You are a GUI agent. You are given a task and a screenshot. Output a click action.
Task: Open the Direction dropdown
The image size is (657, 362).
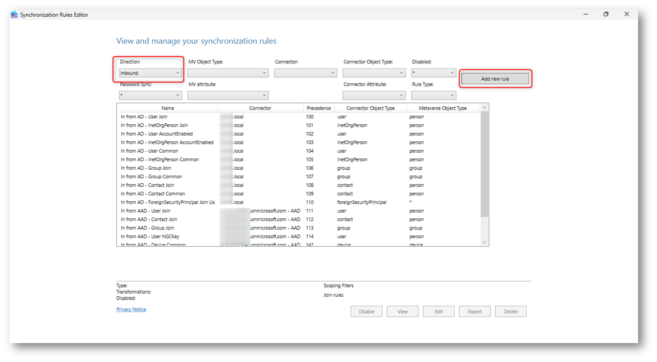point(150,73)
